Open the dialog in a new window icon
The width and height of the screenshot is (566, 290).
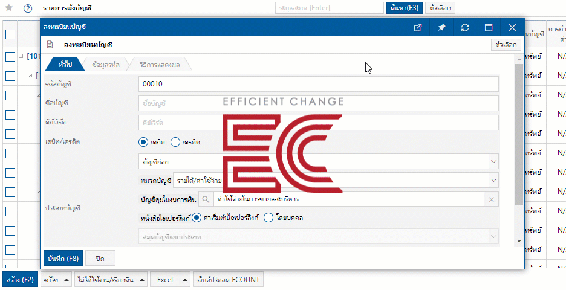coord(417,27)
